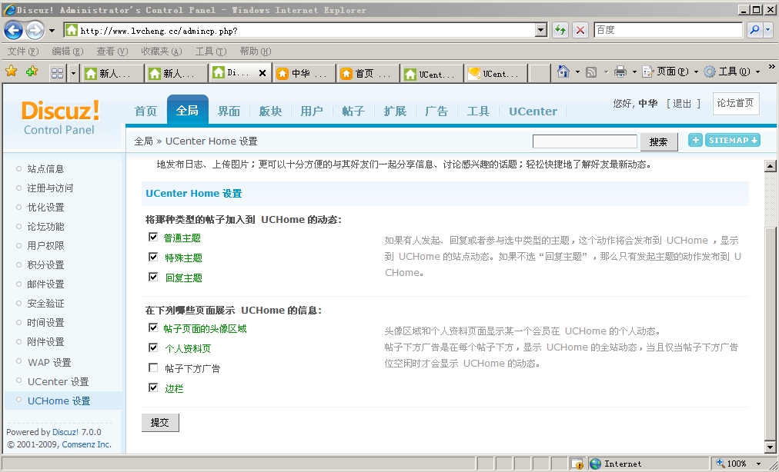The image size is (779, 472).
Task: Open the address bar dropdown arrow
Action: (541, 30)
